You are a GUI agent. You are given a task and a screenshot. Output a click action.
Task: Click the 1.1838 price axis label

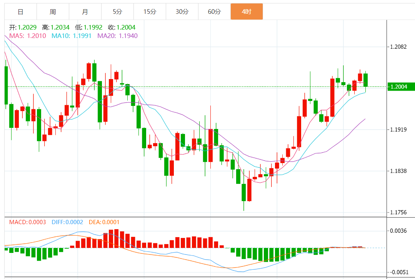(398, 171)
